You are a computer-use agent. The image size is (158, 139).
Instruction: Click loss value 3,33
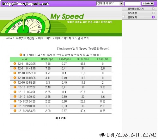tap(103, 87)
